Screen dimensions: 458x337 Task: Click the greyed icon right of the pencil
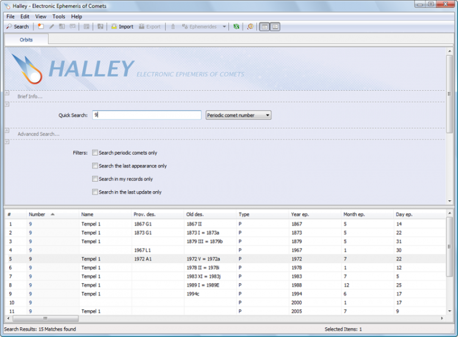click(x=62, y=27)
